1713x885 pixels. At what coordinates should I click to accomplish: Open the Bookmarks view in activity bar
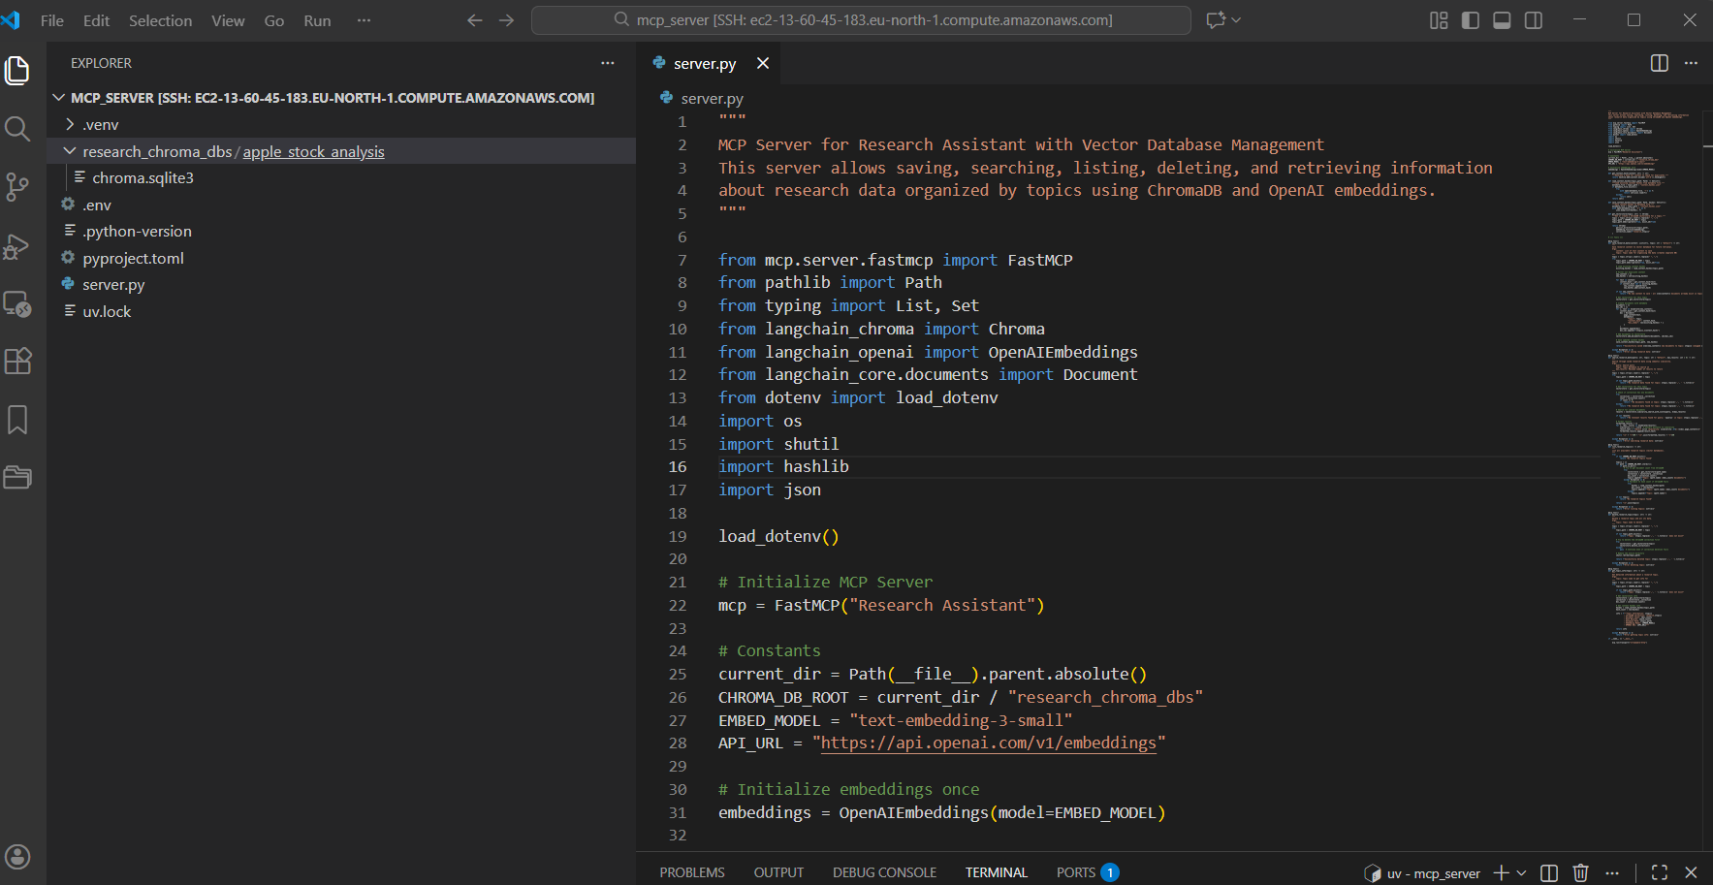tap(17, 420)
